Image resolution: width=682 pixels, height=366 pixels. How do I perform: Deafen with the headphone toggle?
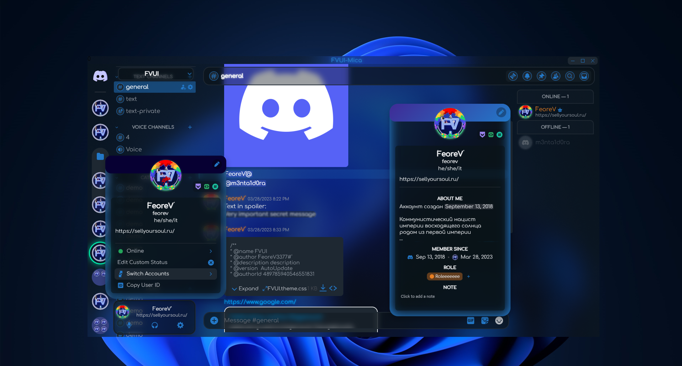pos(154,324)
